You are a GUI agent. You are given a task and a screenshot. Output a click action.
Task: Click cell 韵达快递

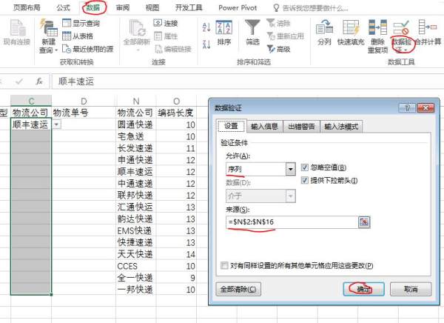click(x=136, y=219)
